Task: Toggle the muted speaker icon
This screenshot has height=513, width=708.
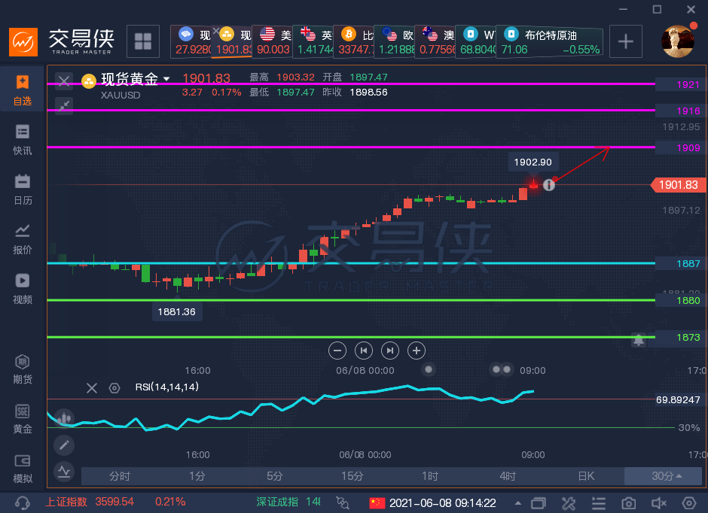Action: 659,503
